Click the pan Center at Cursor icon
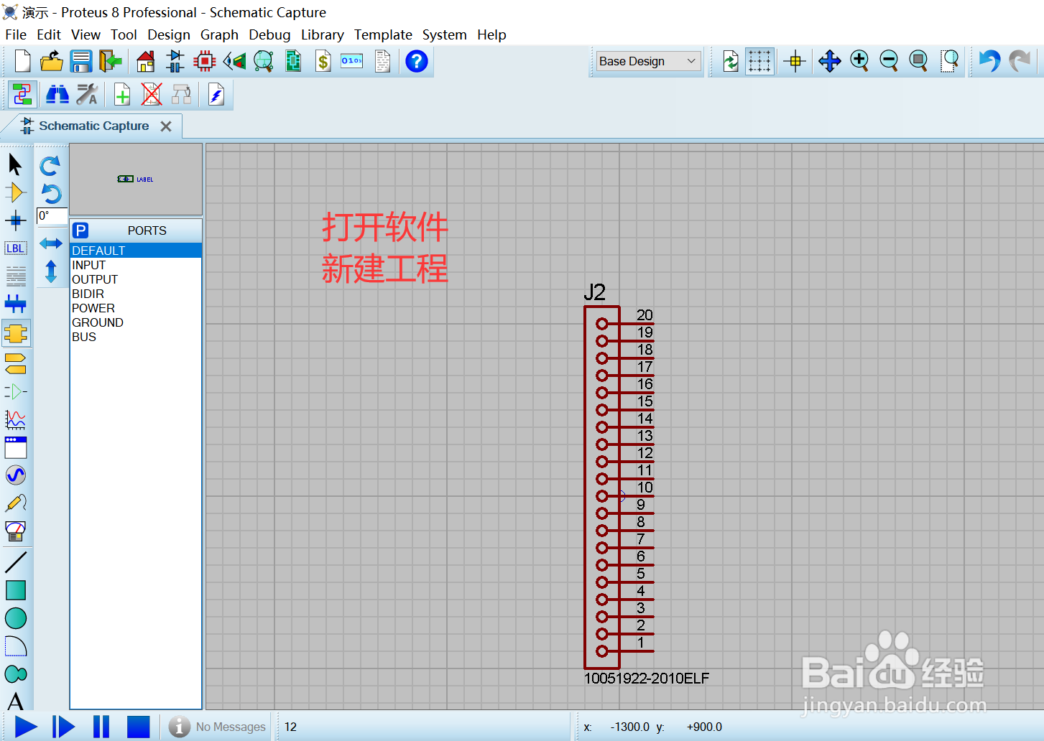Image resolution: width=1044 pixels, height=741 pixels. 829,61
